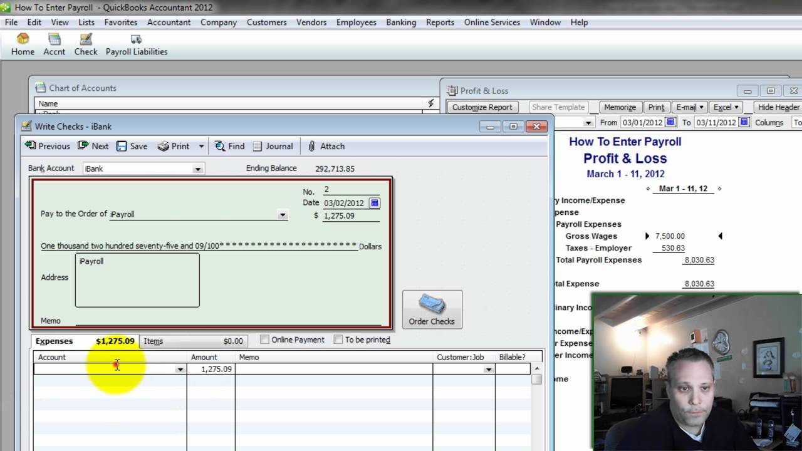802x451 pixels.
Task: Open the expense Account dropdown arrow
Action: point(180,370)
